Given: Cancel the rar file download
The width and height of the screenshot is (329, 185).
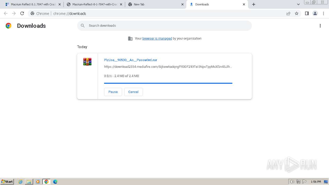Looking at the screenshot, I should pos(133,92).
